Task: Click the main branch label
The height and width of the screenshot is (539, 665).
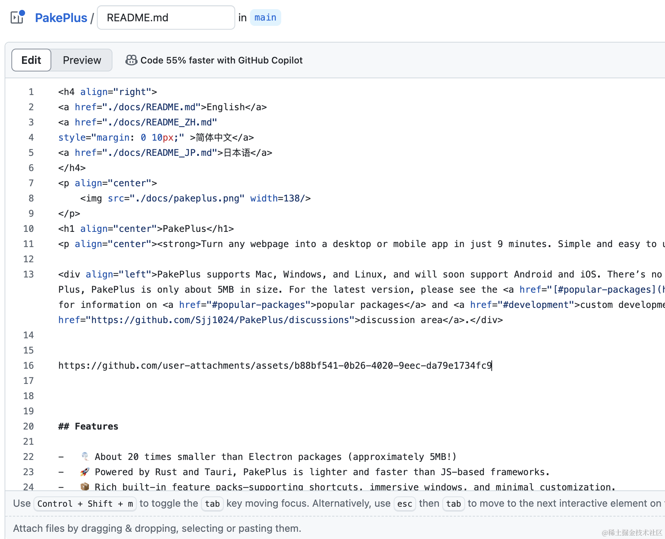Action: click(x=265, y=17)
